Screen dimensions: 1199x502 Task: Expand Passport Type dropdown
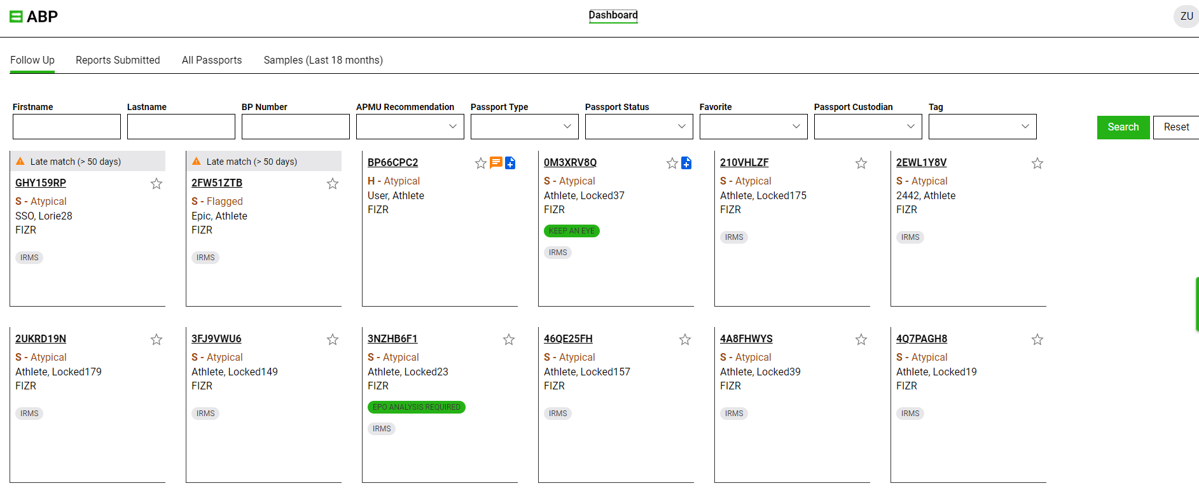tap(525, 127)
